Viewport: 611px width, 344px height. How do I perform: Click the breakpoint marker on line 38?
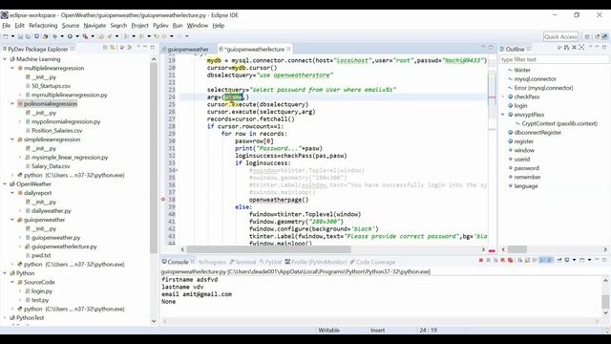163,200
